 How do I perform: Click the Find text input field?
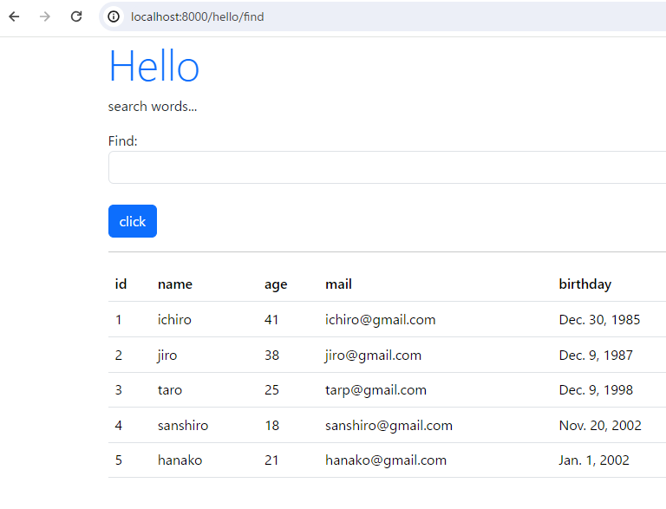[387, 167]
